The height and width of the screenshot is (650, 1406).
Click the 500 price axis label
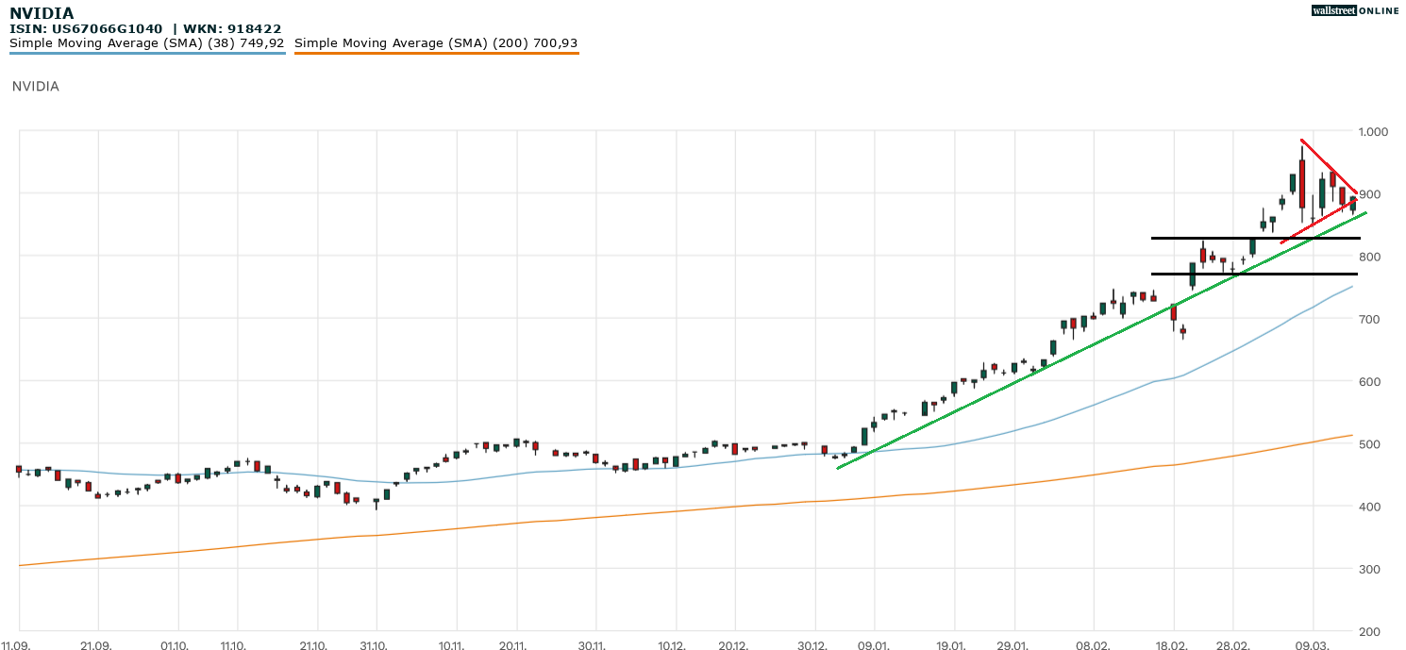tap(1369, 444)
